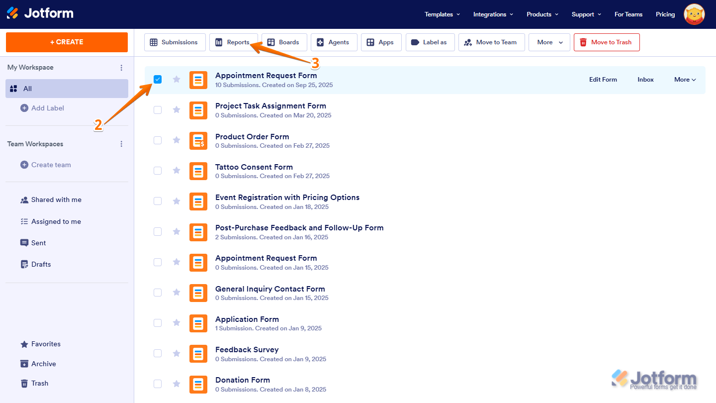Open your profile avatar picture
Screen dimensions: 716x403
694,14
